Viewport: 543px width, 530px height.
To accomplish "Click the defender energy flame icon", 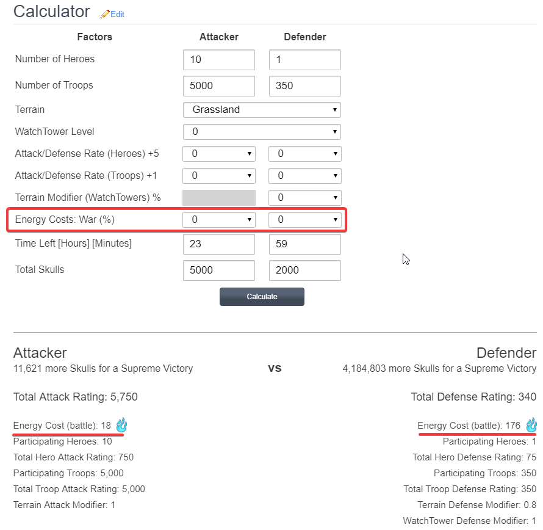I will coord(531,425).
